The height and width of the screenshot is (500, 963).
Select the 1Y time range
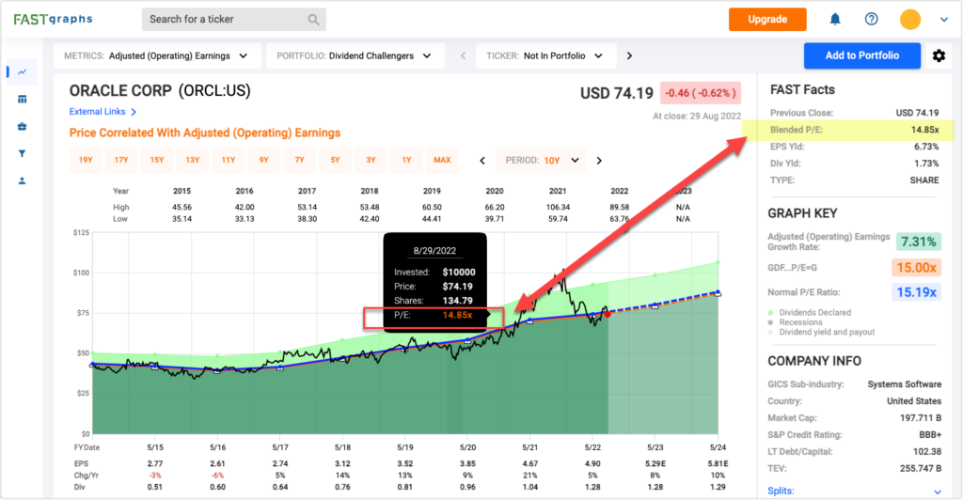pos(406,160)
